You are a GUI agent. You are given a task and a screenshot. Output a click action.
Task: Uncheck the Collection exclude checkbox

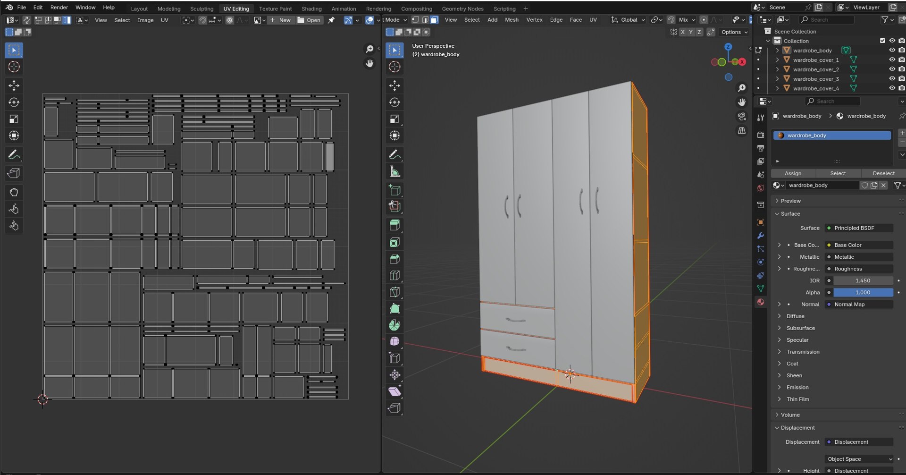click(x=882, y=41)
